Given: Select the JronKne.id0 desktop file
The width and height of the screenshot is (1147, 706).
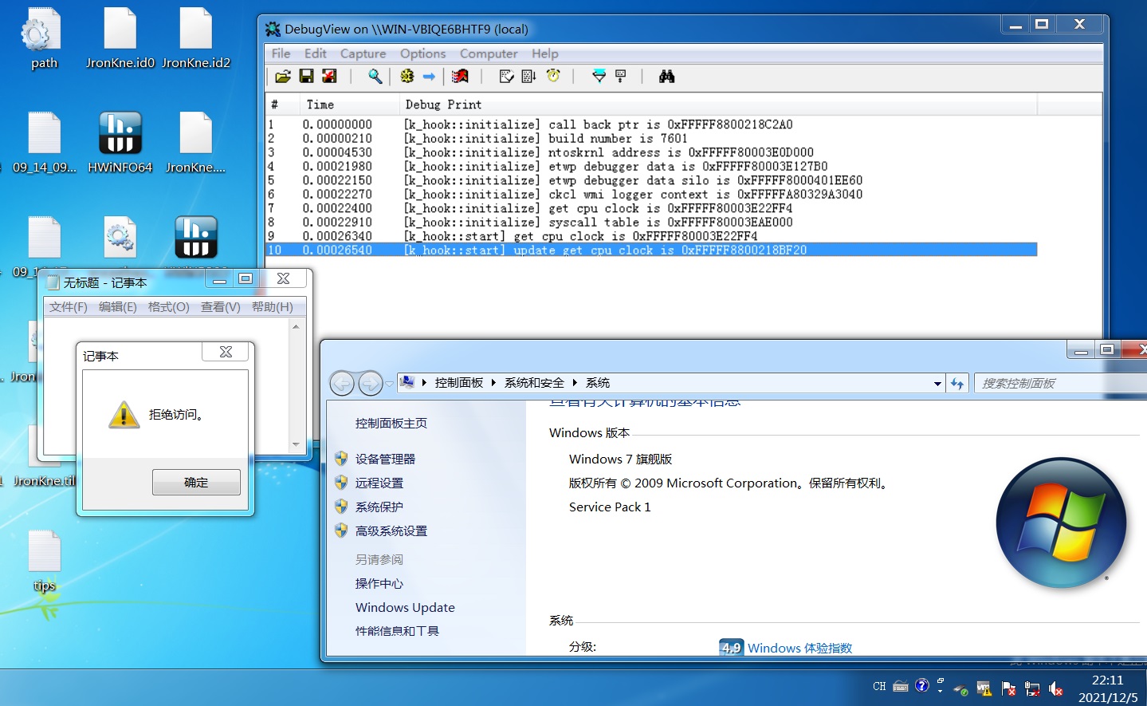Looking at the screenshot, I should tap(120, 39).
